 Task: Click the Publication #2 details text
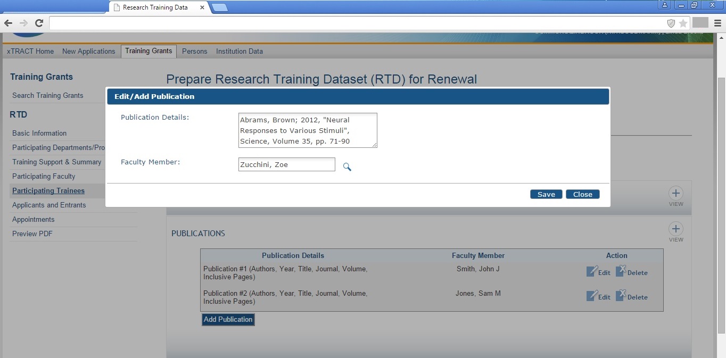285,297
